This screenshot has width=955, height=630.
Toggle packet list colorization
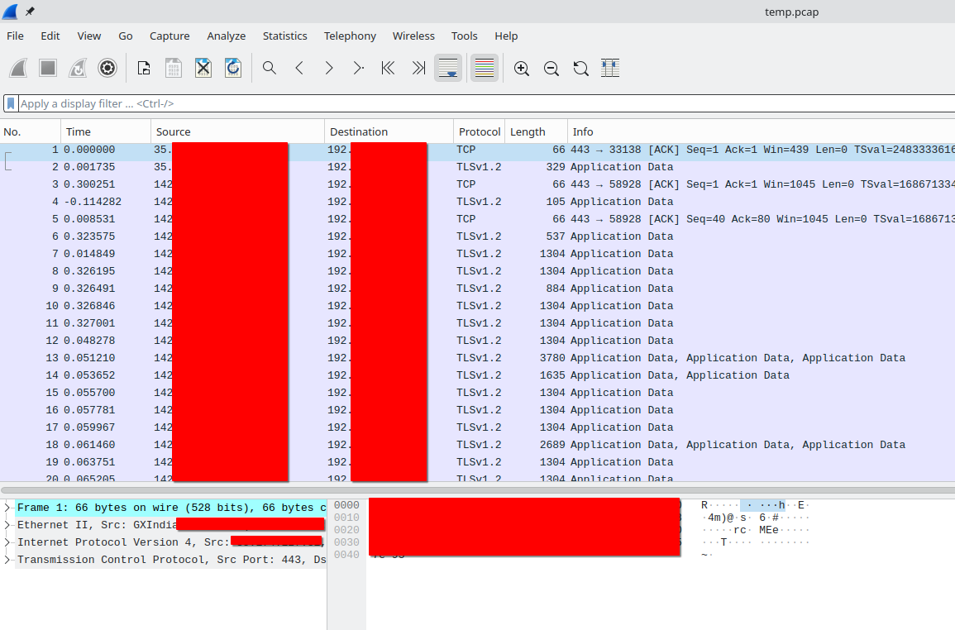[484, 68]
